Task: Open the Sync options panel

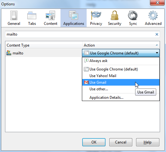Action: 133,18
